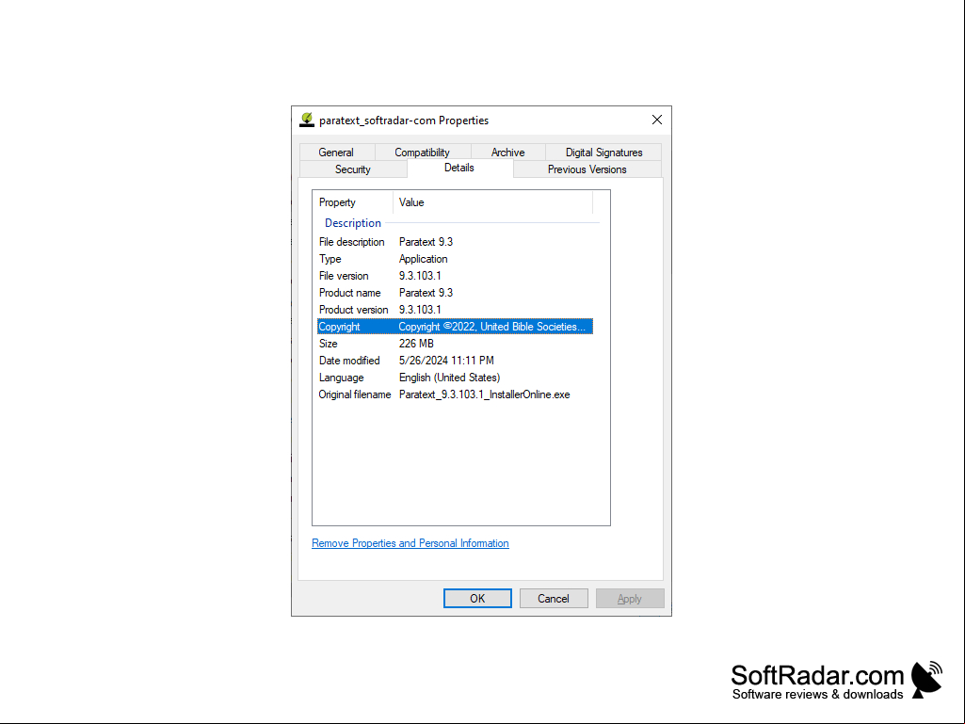
Task: Select the Type property row
Action: [455, 259]
